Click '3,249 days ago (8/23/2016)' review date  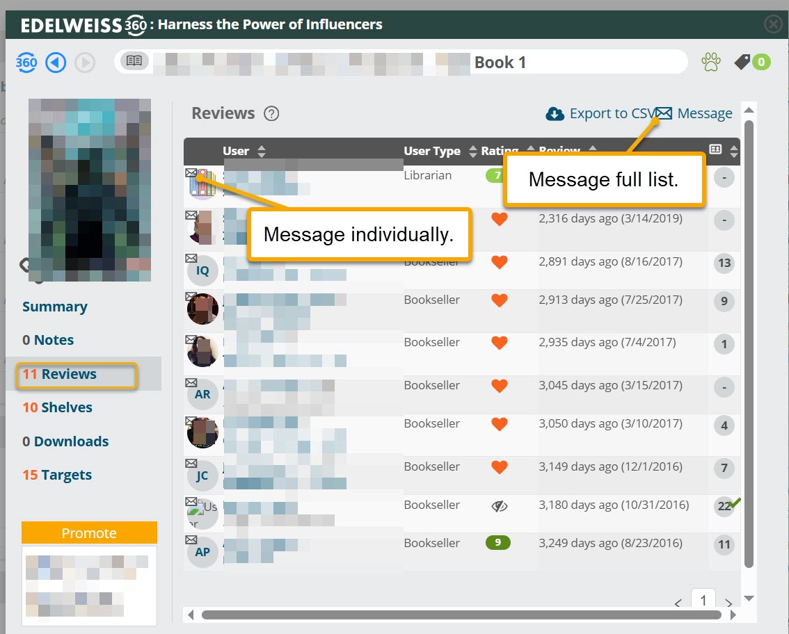click(x=610, y=544)
